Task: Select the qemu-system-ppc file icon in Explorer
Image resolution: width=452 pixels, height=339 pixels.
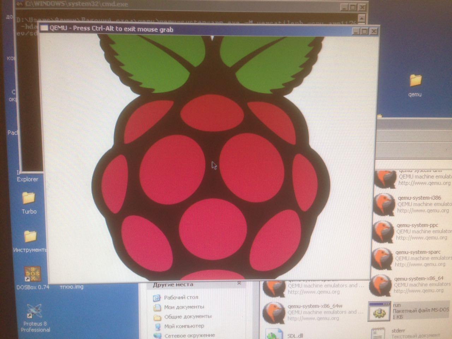Action: (383, 231)
